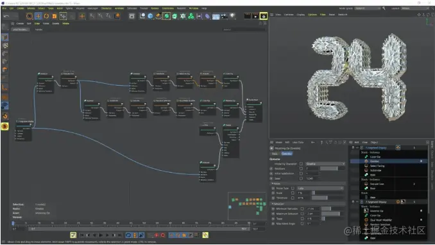The image size is (435, 245).
Task: Toggle Z axis lock icon
Action: tap(108, 16)
